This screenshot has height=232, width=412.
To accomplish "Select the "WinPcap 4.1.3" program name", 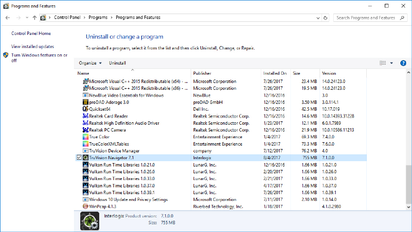I will pyautogui.click(x=103, y=206).
